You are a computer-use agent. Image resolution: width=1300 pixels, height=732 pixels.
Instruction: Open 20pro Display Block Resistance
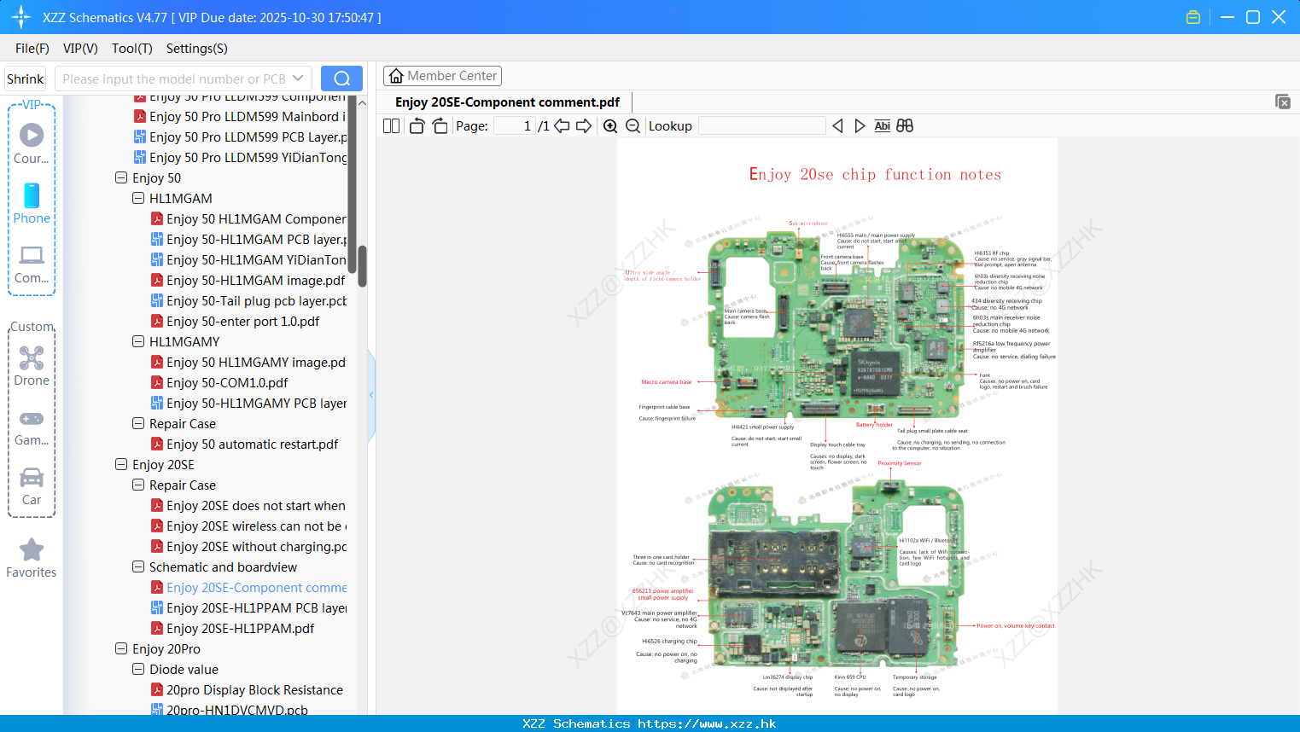coord(247,689)
